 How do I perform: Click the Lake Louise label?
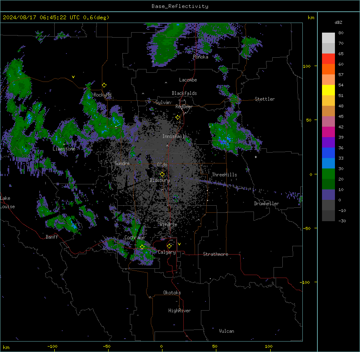7,202
